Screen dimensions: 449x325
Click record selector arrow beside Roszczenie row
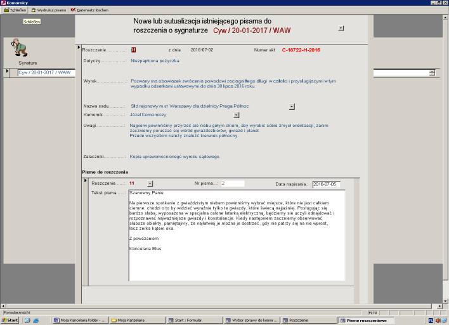[79, 48]
